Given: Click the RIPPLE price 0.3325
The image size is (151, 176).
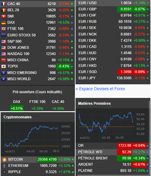Looking at the screenshot, I should coord(51,172).
